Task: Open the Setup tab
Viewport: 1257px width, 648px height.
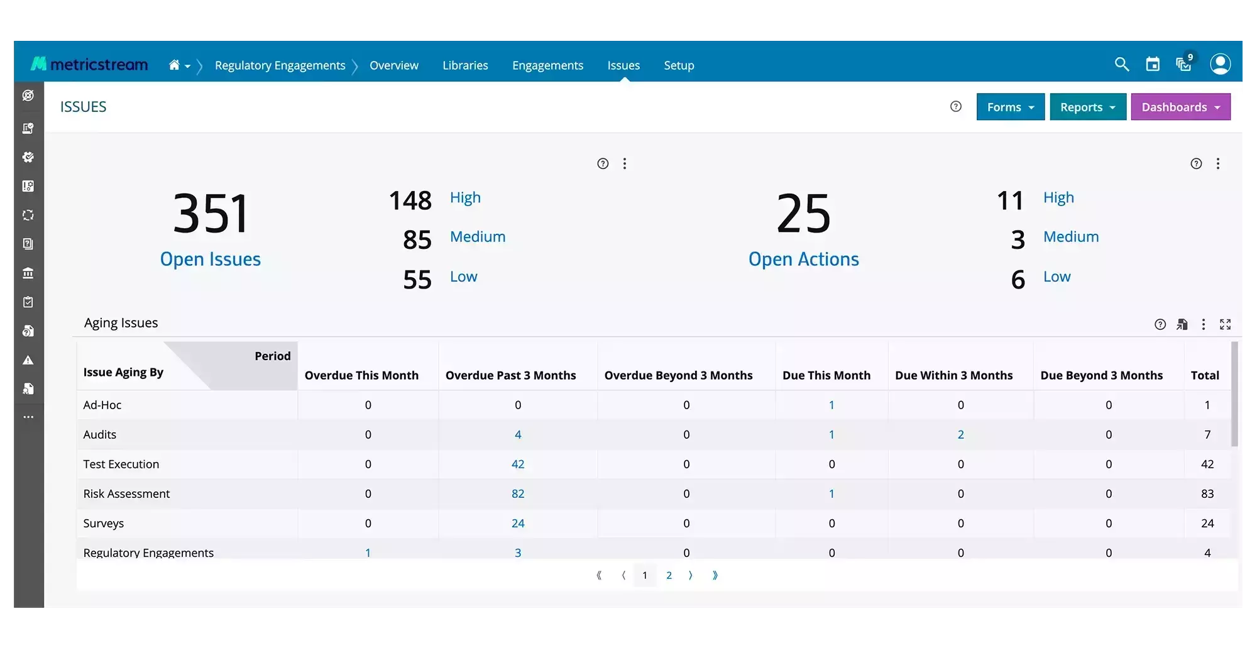Action: click(x=679, y=65)
